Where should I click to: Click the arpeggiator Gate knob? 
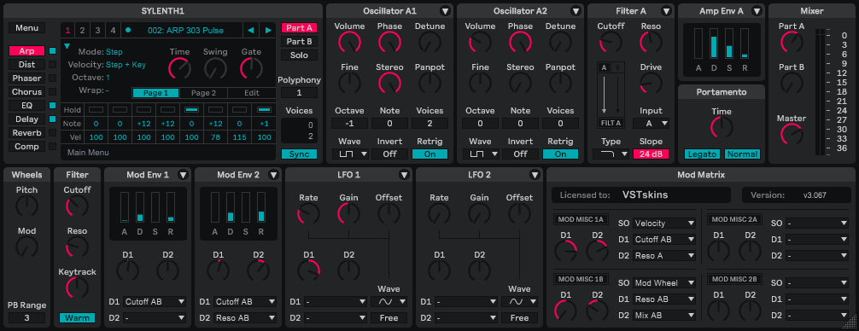tap(251, 68)
